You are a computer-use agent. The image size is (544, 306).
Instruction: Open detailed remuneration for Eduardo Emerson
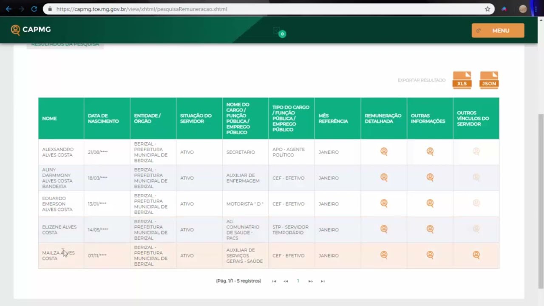384,203
